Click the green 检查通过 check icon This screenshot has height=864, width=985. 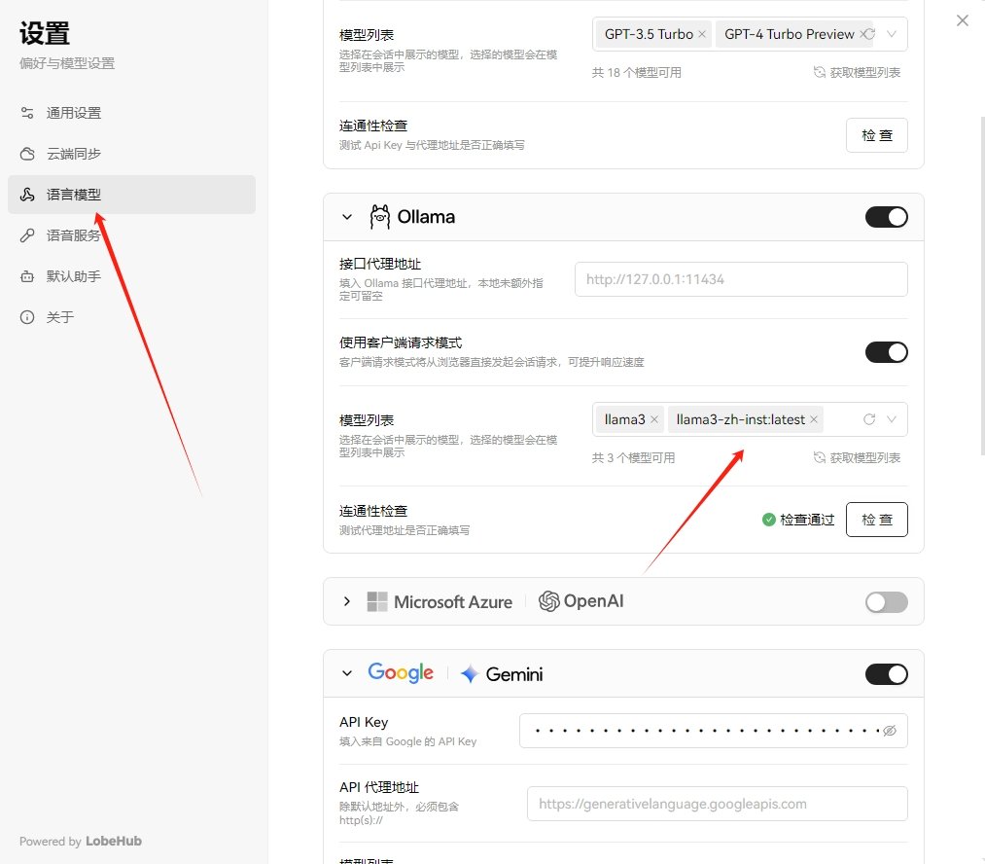click(x=768, y=520)
